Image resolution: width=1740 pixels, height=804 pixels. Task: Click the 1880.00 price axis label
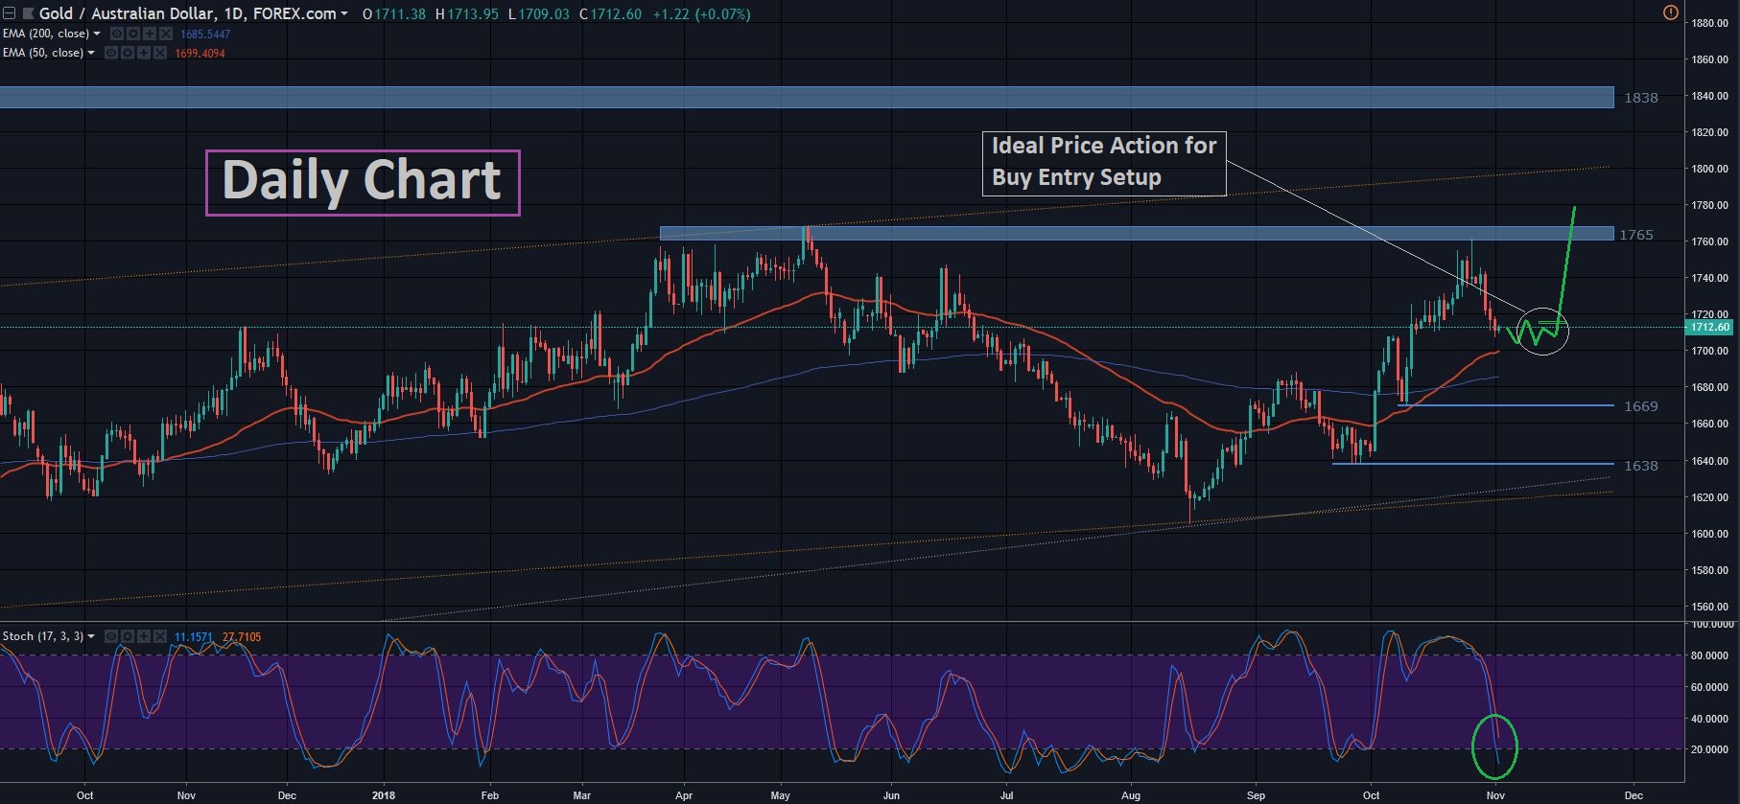(1710, 23)
